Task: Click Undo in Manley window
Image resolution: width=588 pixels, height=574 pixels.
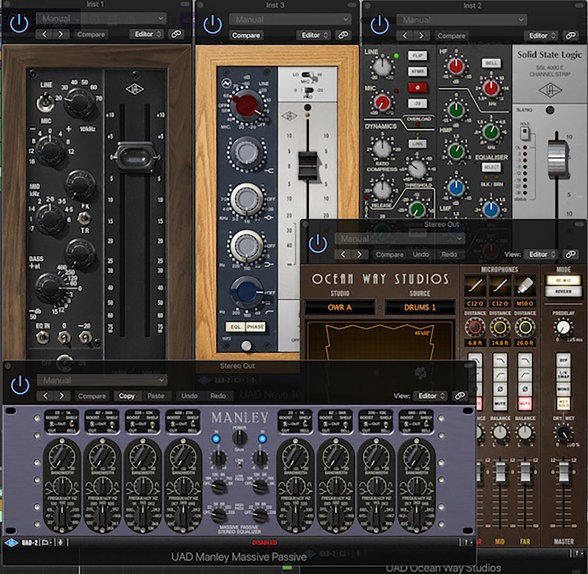Action: [190, 396]
